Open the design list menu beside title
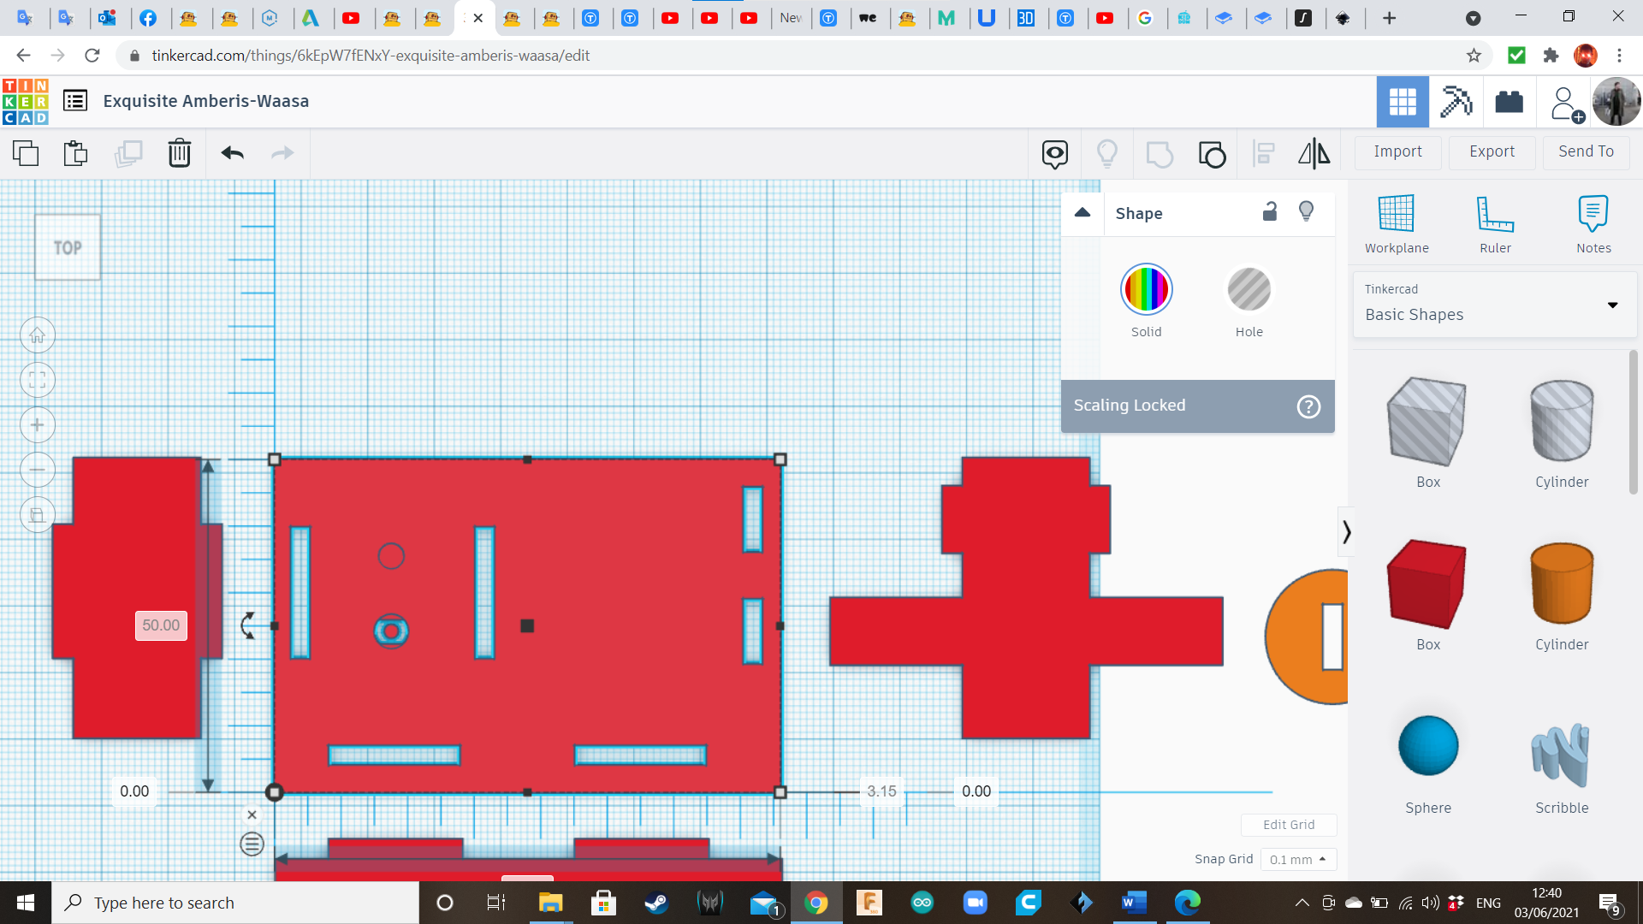 click(x=75, y=100)
